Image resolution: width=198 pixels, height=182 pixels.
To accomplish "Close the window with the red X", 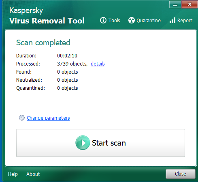I will pos(189,4).
